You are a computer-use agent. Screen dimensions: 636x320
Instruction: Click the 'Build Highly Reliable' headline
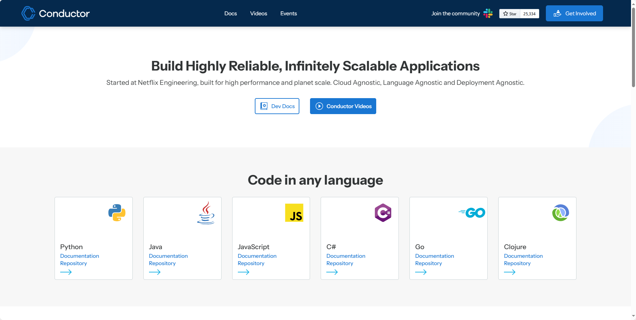pos(315,66)
